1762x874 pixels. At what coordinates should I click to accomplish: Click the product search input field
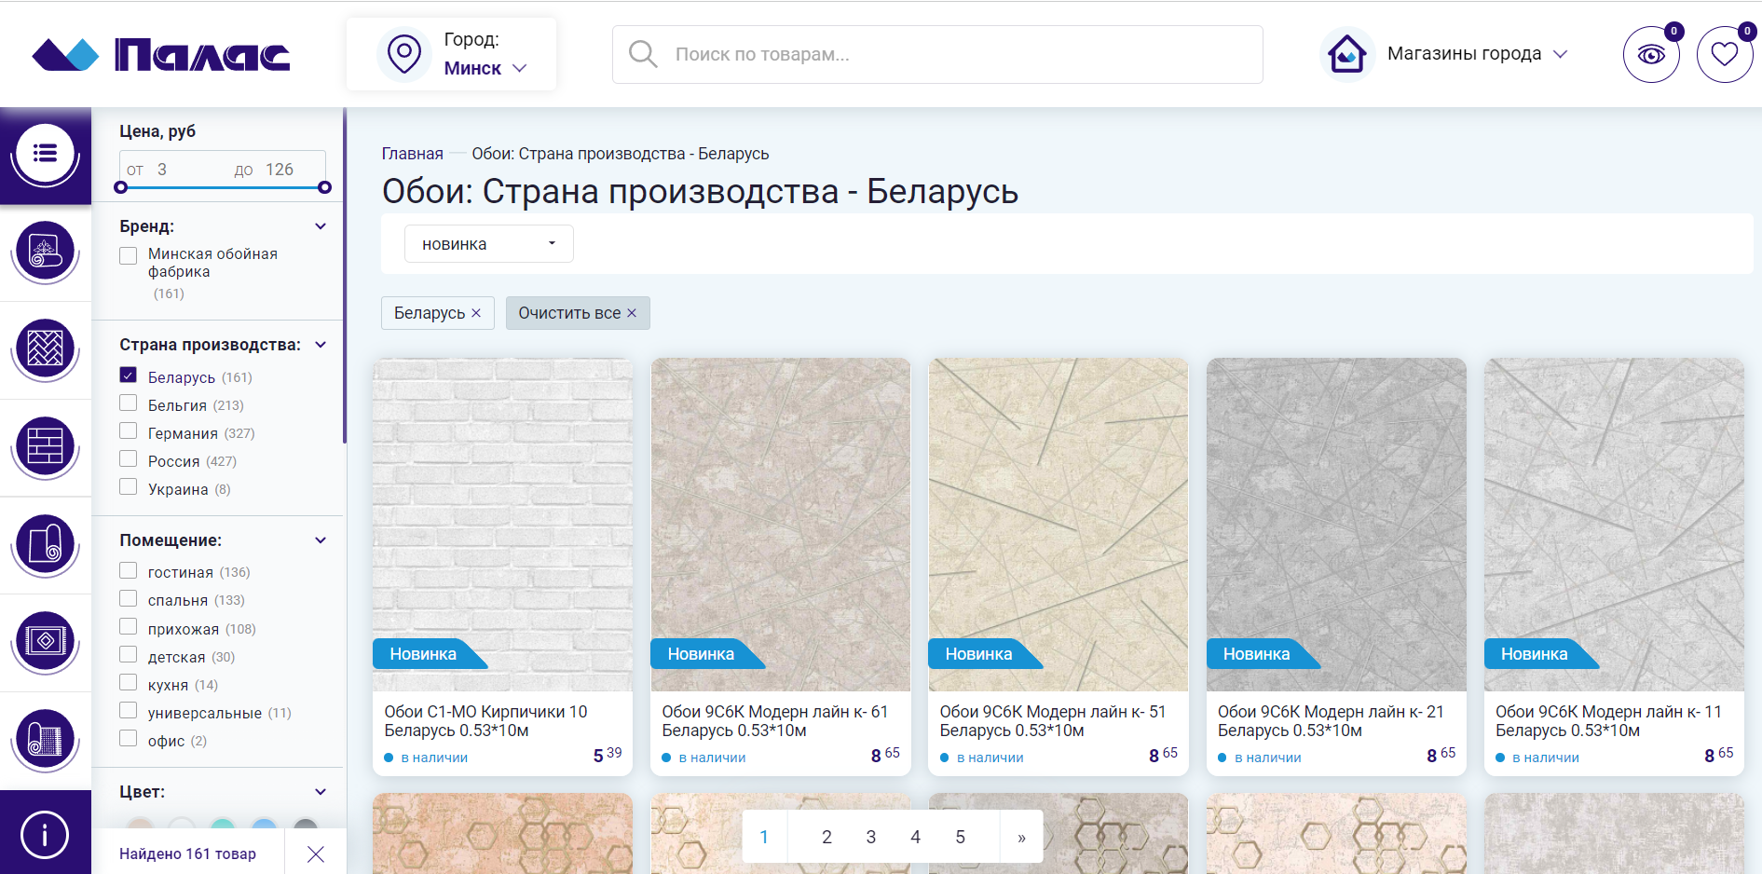click(937, 54)
